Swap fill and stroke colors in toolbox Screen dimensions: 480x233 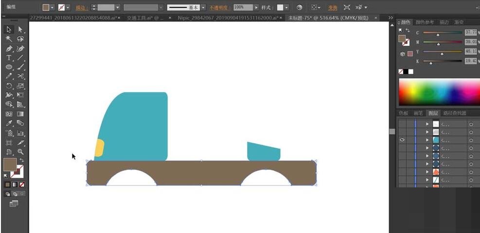[x=21, y=160]
